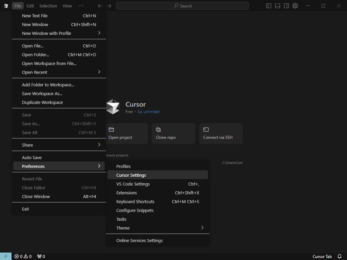Click the Connect via SSH card
This screenshot has height=260, width=347.
click(x=221, y=133)
